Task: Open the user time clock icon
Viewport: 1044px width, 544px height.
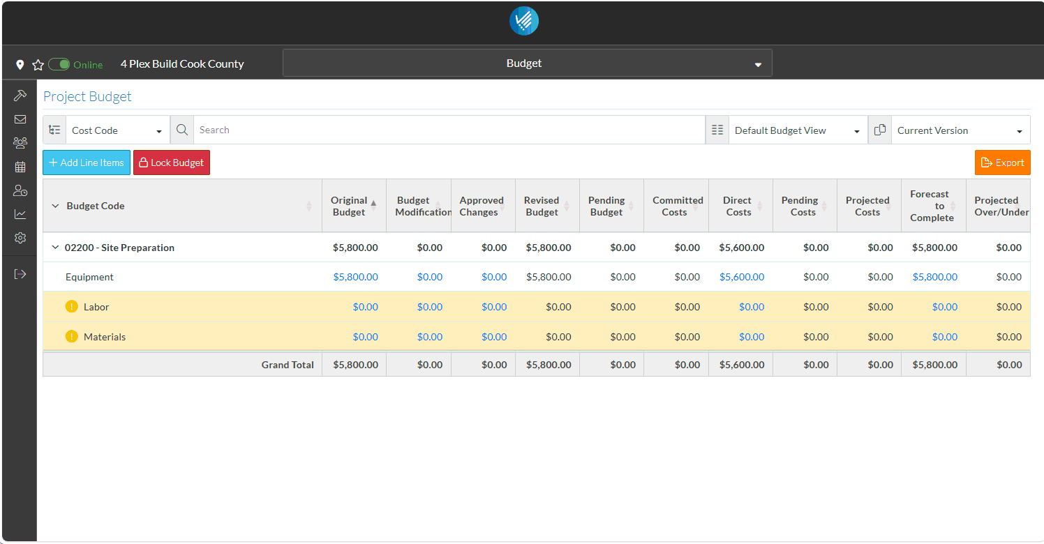Action: [20, 190]
